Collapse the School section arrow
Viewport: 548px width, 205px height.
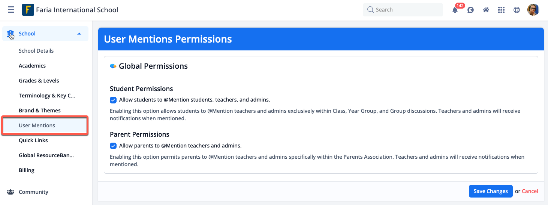coord(79,34)
